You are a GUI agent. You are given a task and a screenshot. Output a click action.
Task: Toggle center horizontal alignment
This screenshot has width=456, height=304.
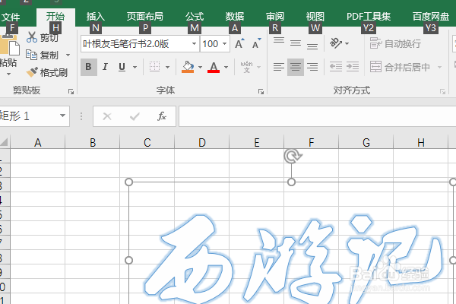pyautogui.click(x=296, y=67)
